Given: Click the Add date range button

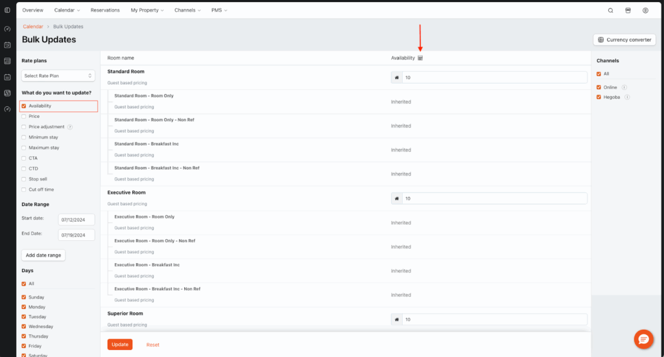Looking at the screenshot, I should tap(43, 255).
